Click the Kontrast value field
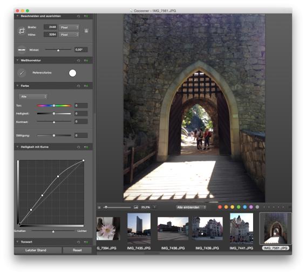The image size is (306, 275). click(81, 121)
